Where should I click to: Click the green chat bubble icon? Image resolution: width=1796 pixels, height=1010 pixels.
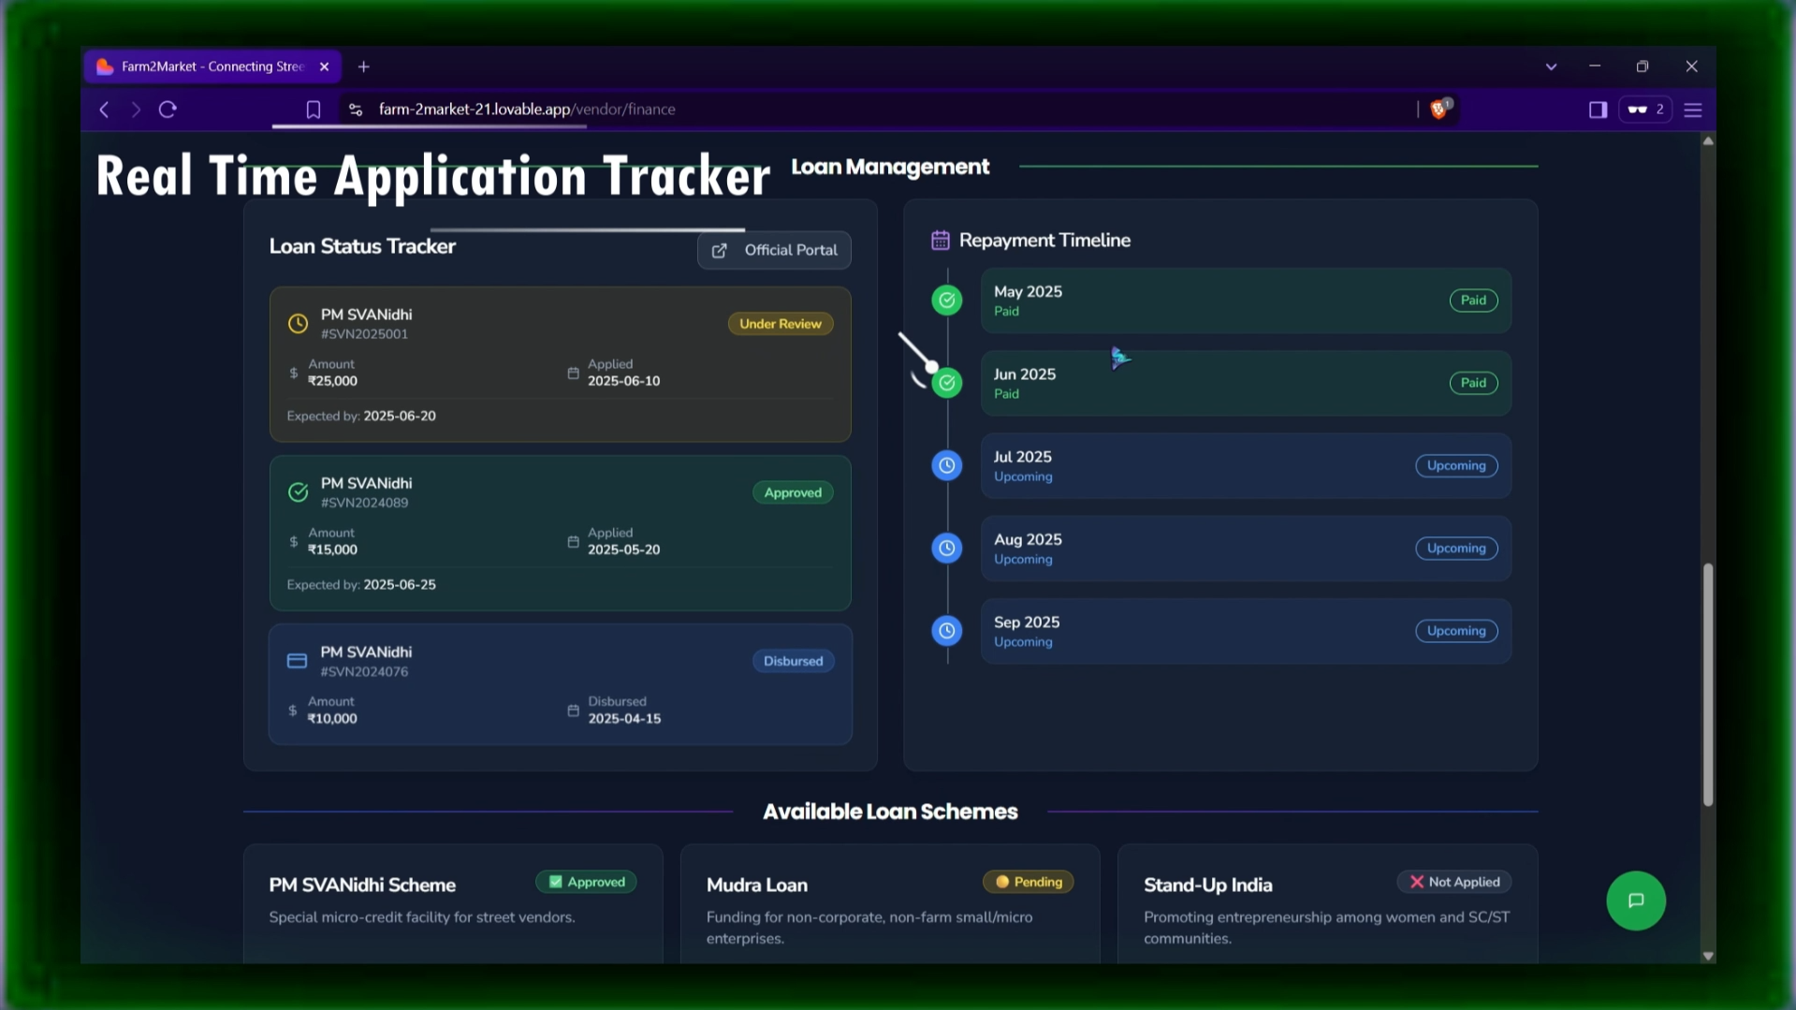pos(1635,900)
